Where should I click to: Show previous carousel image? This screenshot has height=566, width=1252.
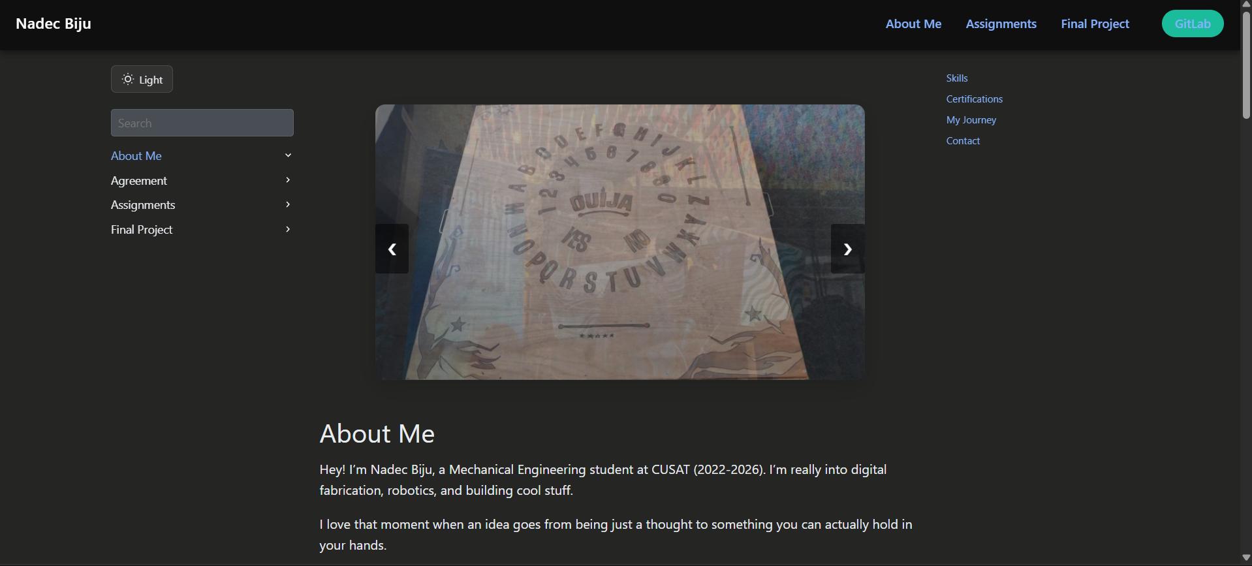tap(392, 249)
